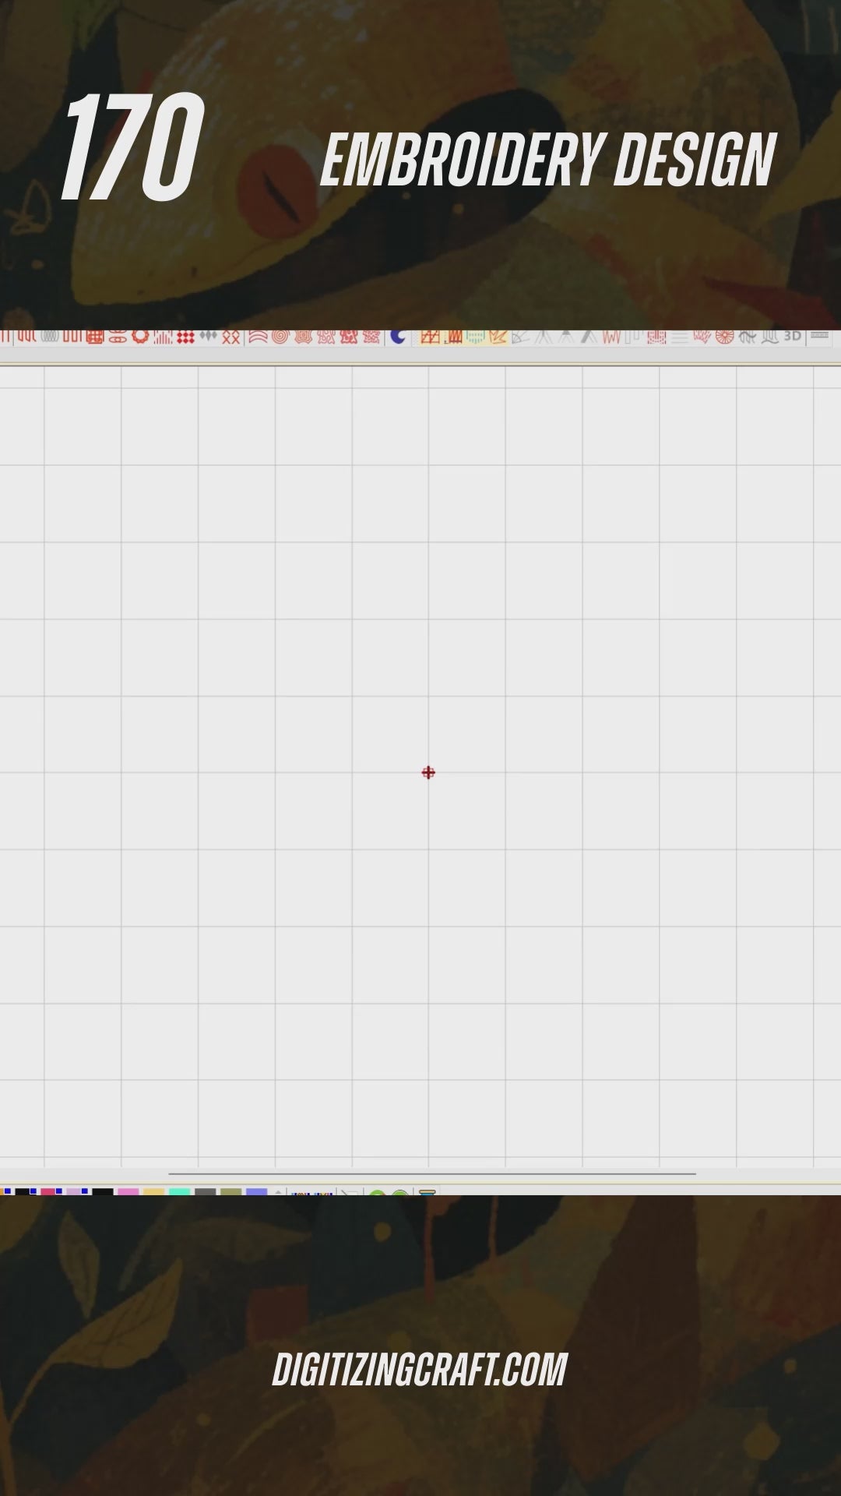Pick the periwinkle blue palette swatch
841x1496 pixels.
[256, 1191]
